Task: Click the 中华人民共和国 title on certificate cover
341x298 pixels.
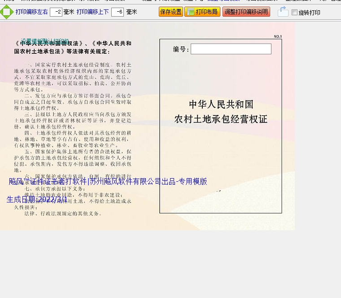Action: 221,105
